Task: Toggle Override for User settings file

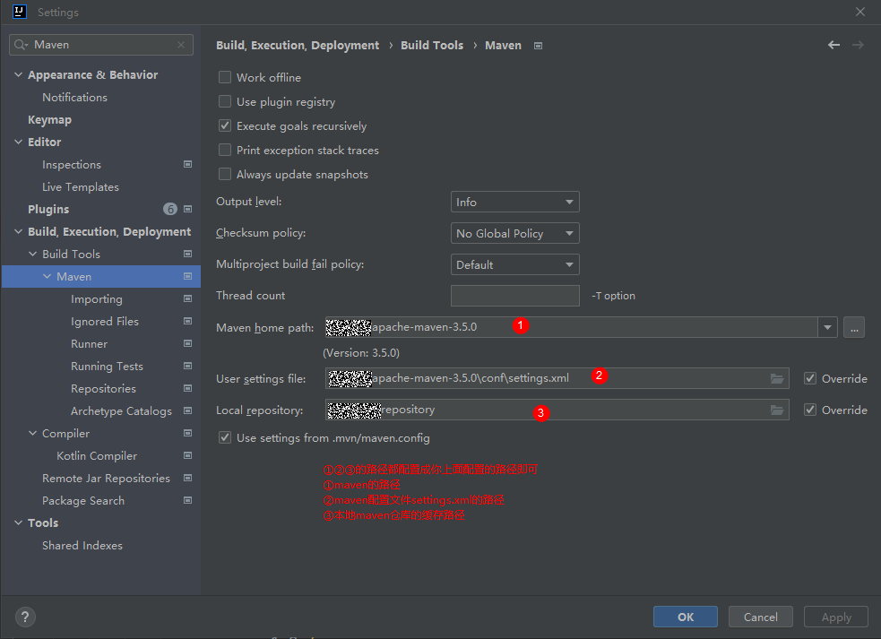Action: [809, 379]
